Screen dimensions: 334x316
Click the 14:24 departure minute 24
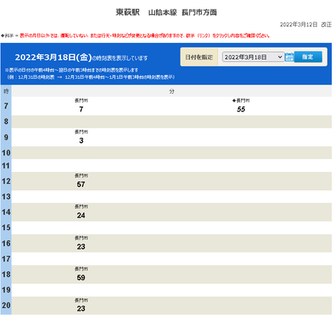tap(81, 216)
